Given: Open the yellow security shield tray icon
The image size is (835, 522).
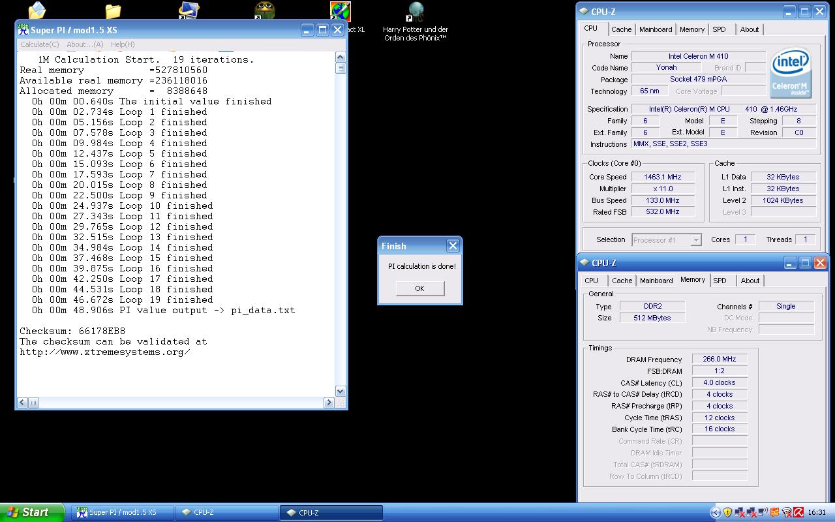Looking at the screenshot, I should click(728, 512).
